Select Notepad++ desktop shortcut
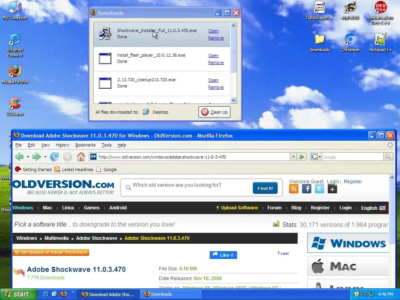 tap(380, 43)
